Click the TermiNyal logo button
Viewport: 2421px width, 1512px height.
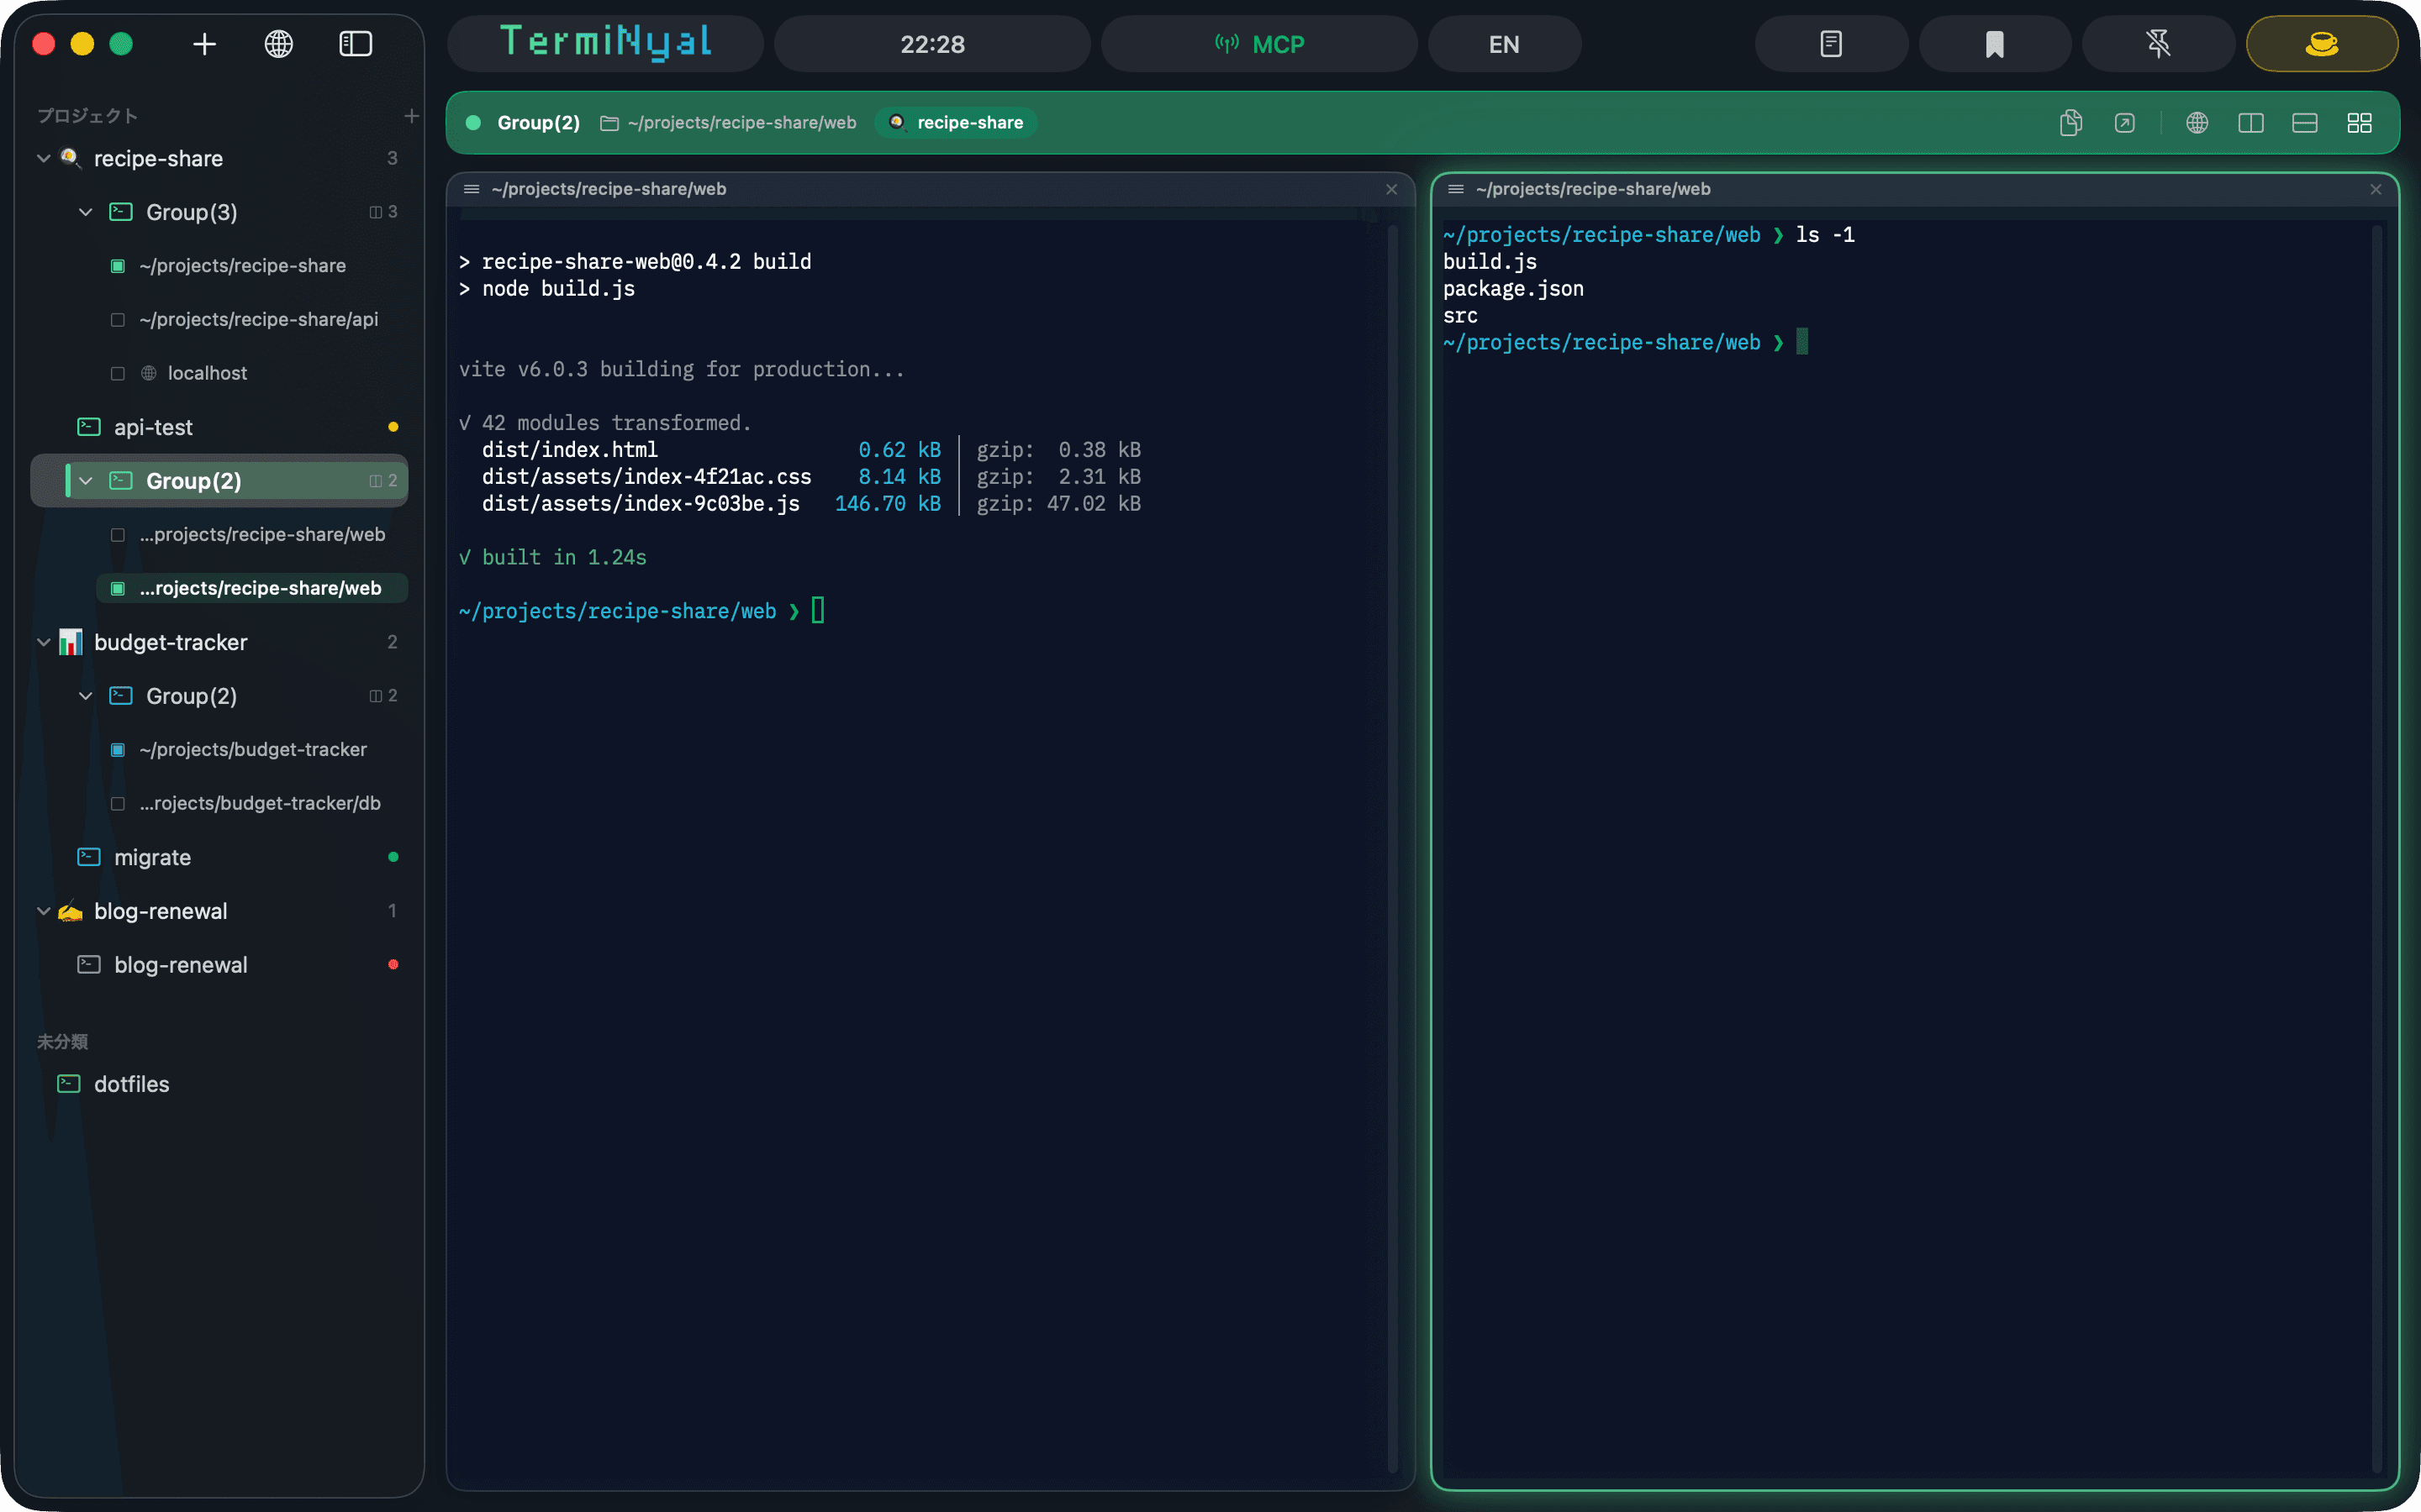tap(605, 43)
